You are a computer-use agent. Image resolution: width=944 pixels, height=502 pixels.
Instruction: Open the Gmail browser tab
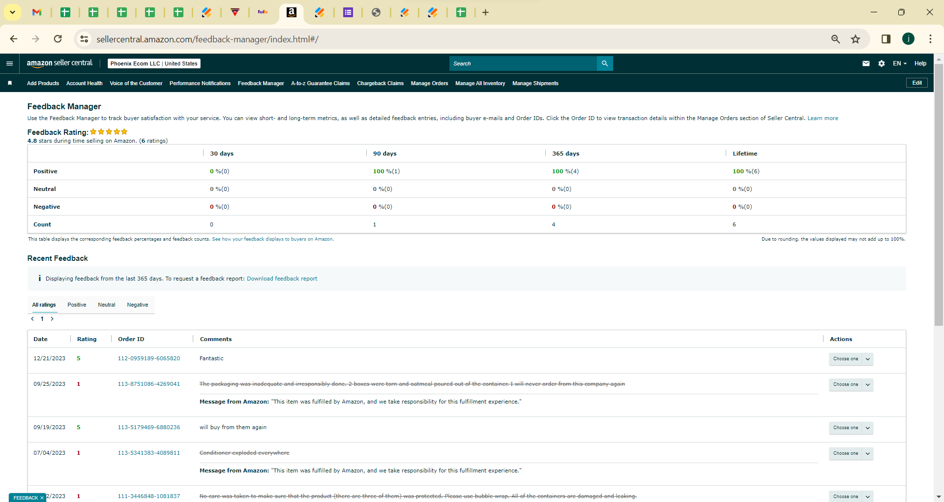pyautogui.click(x=37, y=12)
